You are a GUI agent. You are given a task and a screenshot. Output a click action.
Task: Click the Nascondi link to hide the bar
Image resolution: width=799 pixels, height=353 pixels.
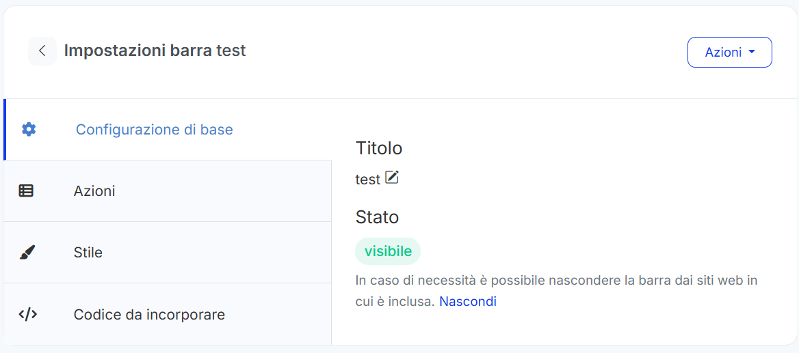point(468,301)
